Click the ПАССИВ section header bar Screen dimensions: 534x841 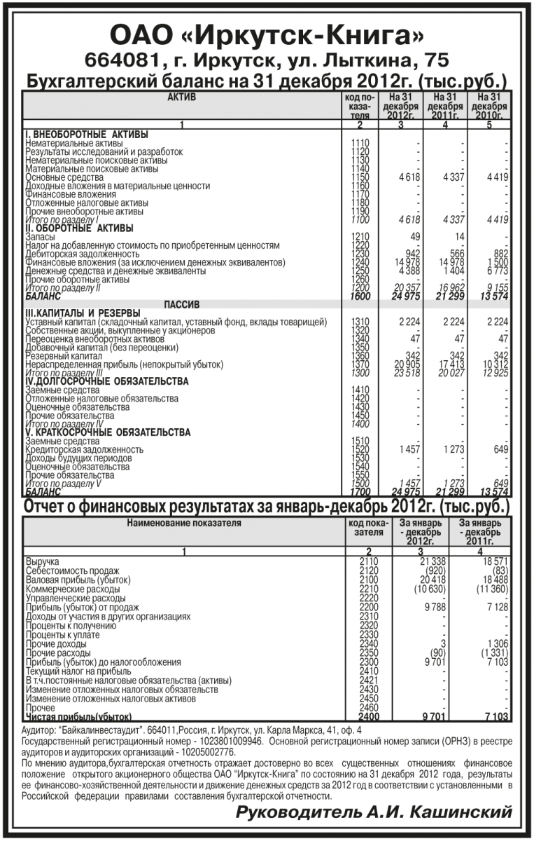coord(182,305)
